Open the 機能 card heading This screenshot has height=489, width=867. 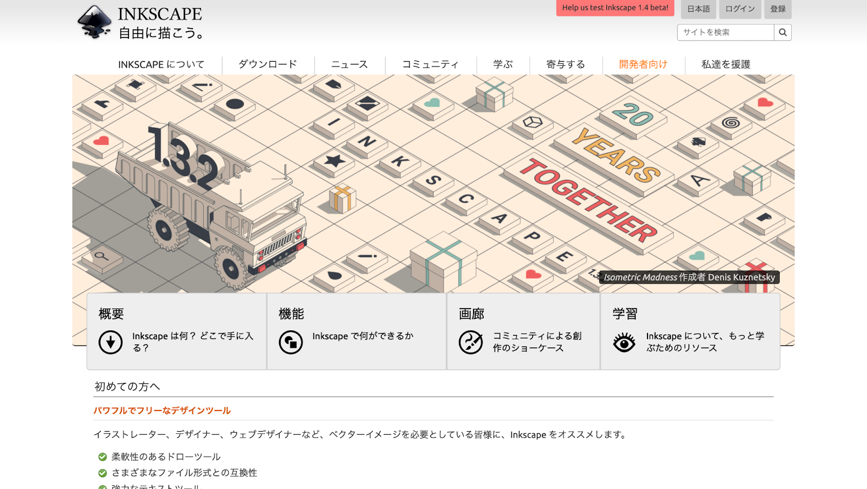click(x=292, y=314)
